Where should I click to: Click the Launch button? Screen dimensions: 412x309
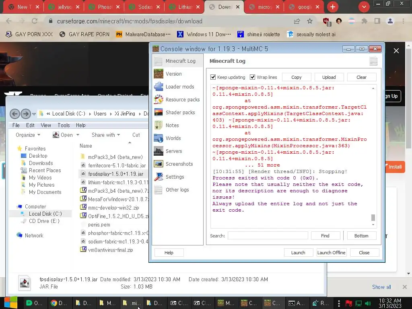(x=298, y=253)
